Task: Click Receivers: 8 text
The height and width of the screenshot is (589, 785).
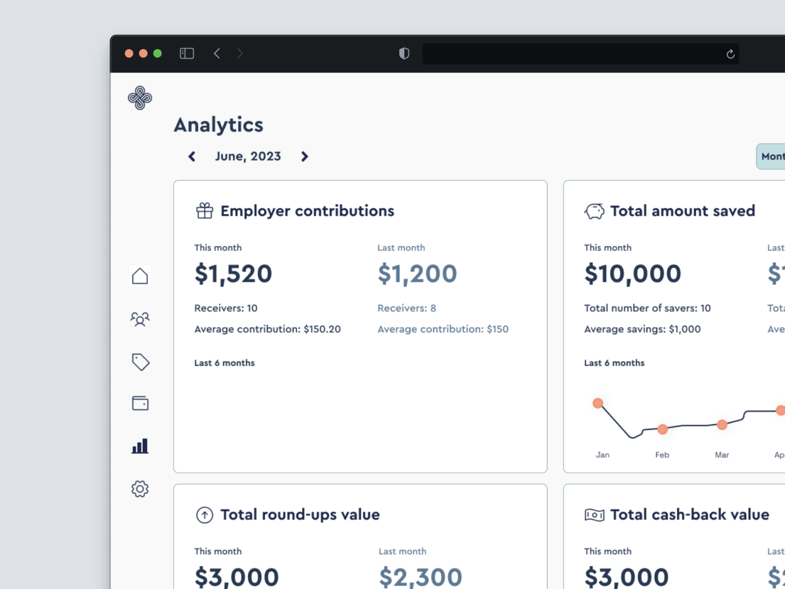Action: (407, 308)
